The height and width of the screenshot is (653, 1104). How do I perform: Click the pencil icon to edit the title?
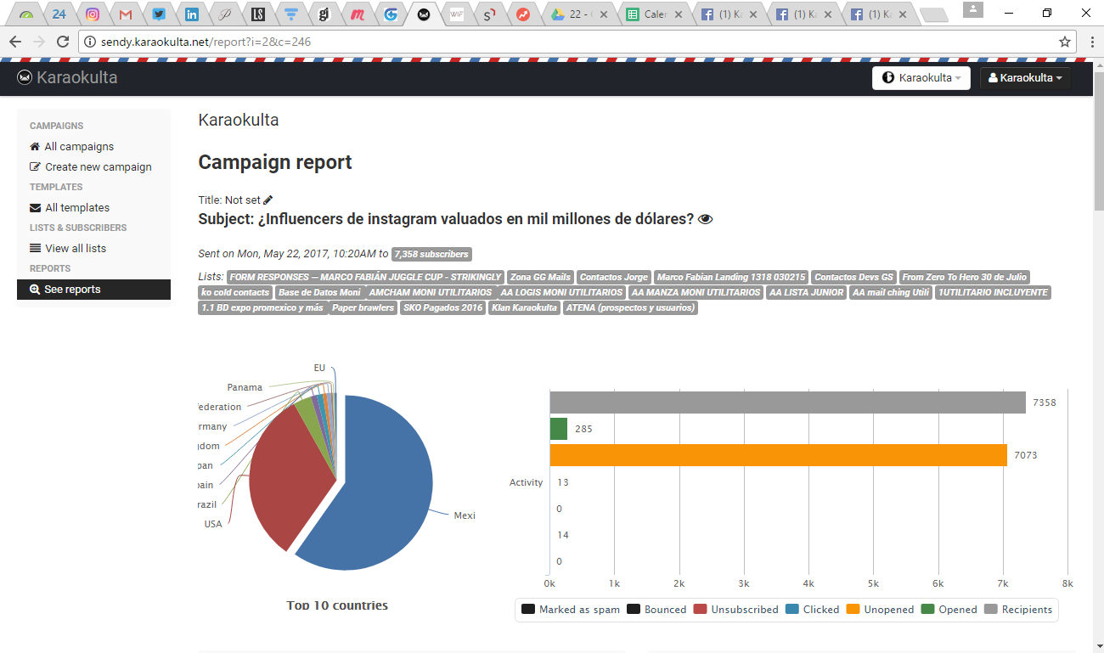click(x=268, y=200)
